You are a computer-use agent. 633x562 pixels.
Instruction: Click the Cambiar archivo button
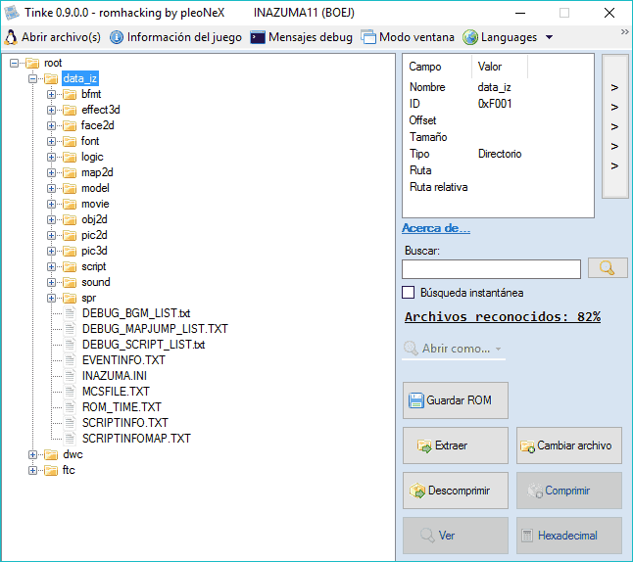(568, 445)
